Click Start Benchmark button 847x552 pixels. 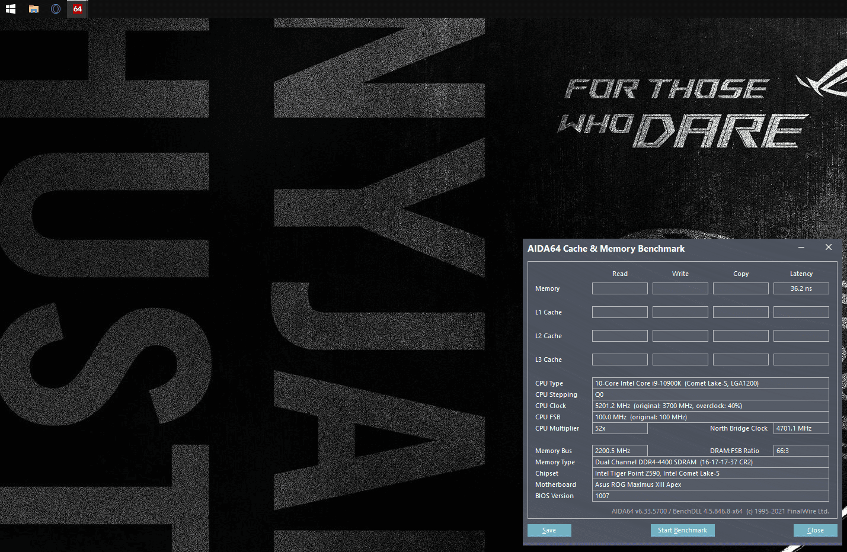point(682,530)
